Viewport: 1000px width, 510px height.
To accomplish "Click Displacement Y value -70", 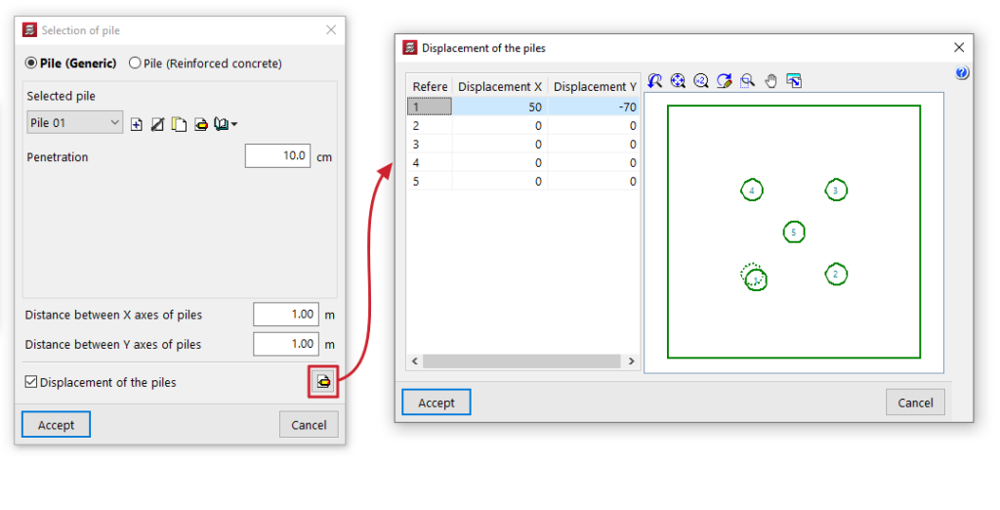I will (594, 106).
